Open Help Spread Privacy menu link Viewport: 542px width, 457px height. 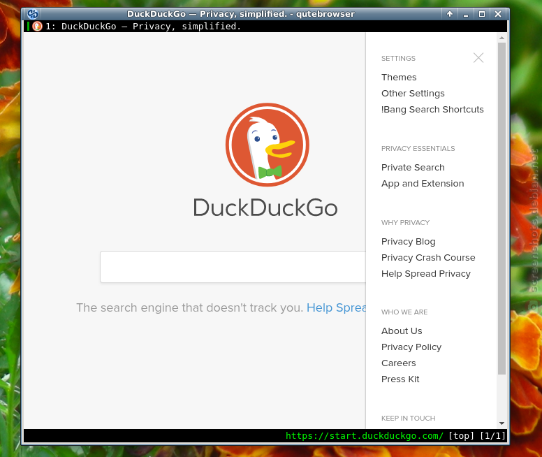(425, 274)
